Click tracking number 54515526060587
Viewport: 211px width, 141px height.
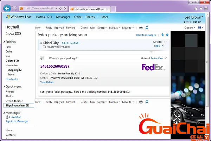55,66
